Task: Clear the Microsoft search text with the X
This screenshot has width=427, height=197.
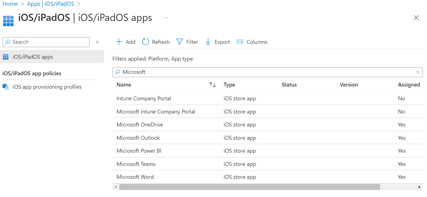Action: (x=418, y=72)
